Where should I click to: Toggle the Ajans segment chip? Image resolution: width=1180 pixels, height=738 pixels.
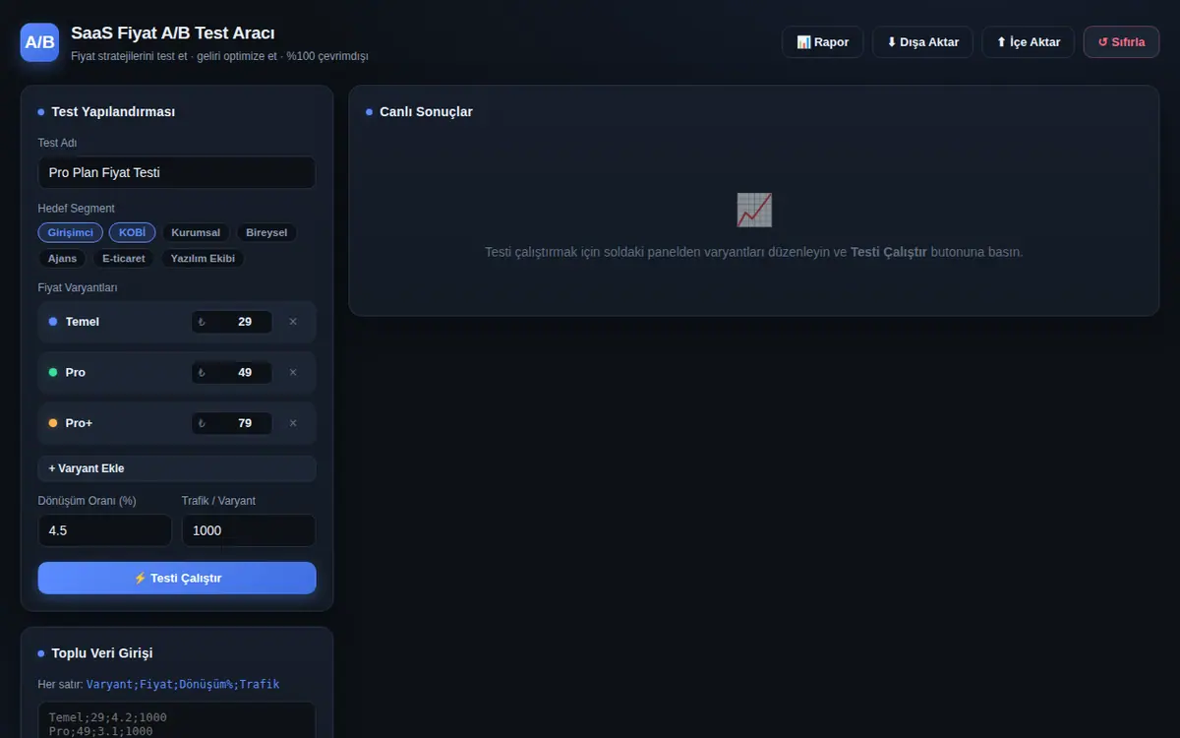coord(63,259)
